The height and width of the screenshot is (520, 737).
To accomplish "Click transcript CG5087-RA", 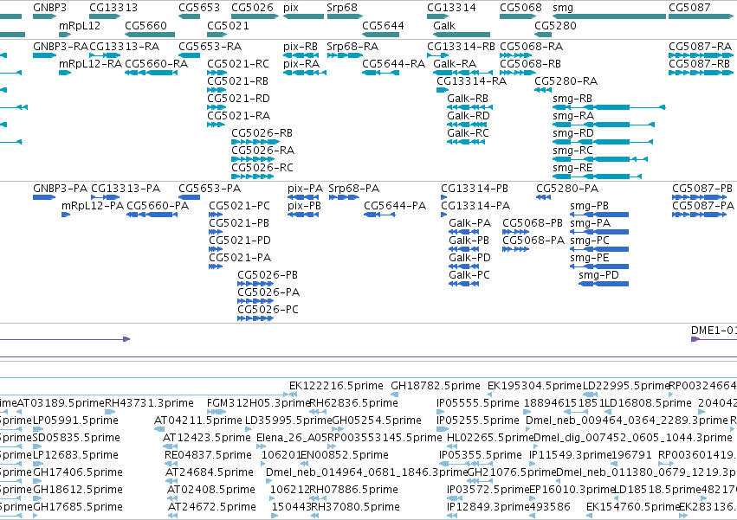I will [x=701, y=47].
